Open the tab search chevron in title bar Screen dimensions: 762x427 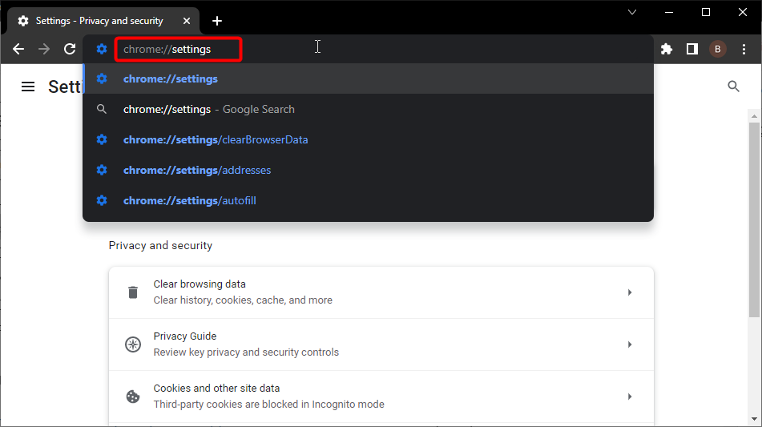point(632,12)
